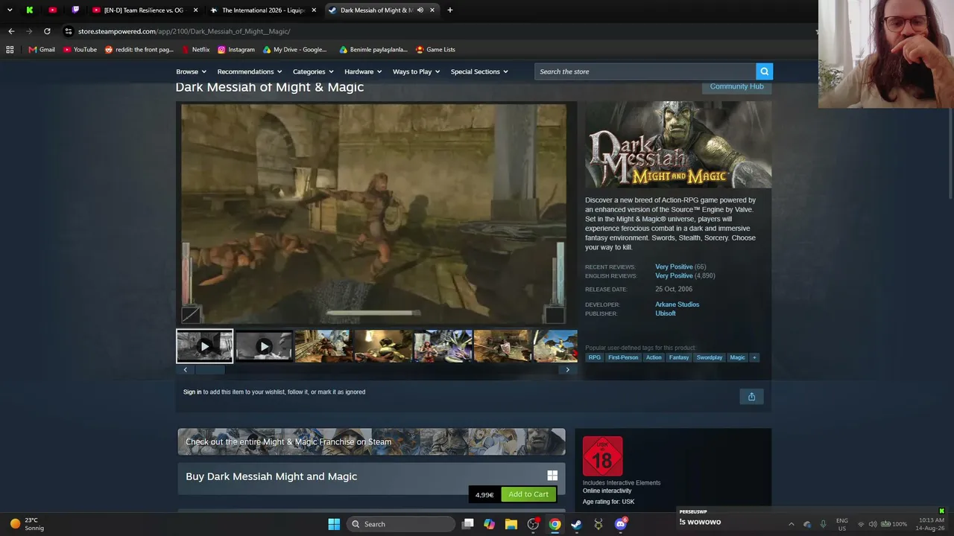Expand the Categories dropdown menu
The height and width of the screenshot is (536, 954).
pyautogui.click(x=313, y=71)
